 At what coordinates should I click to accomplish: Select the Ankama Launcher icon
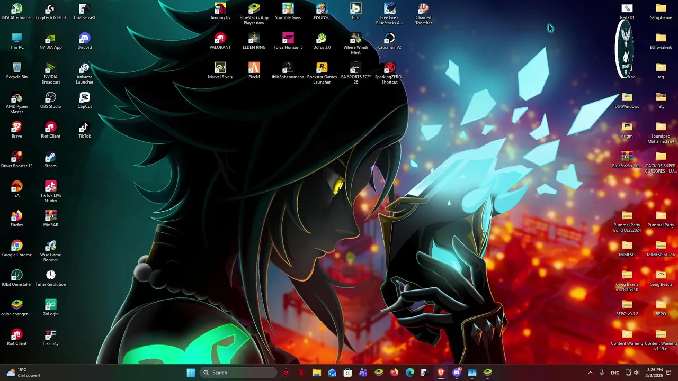click(x=85, y=74)
